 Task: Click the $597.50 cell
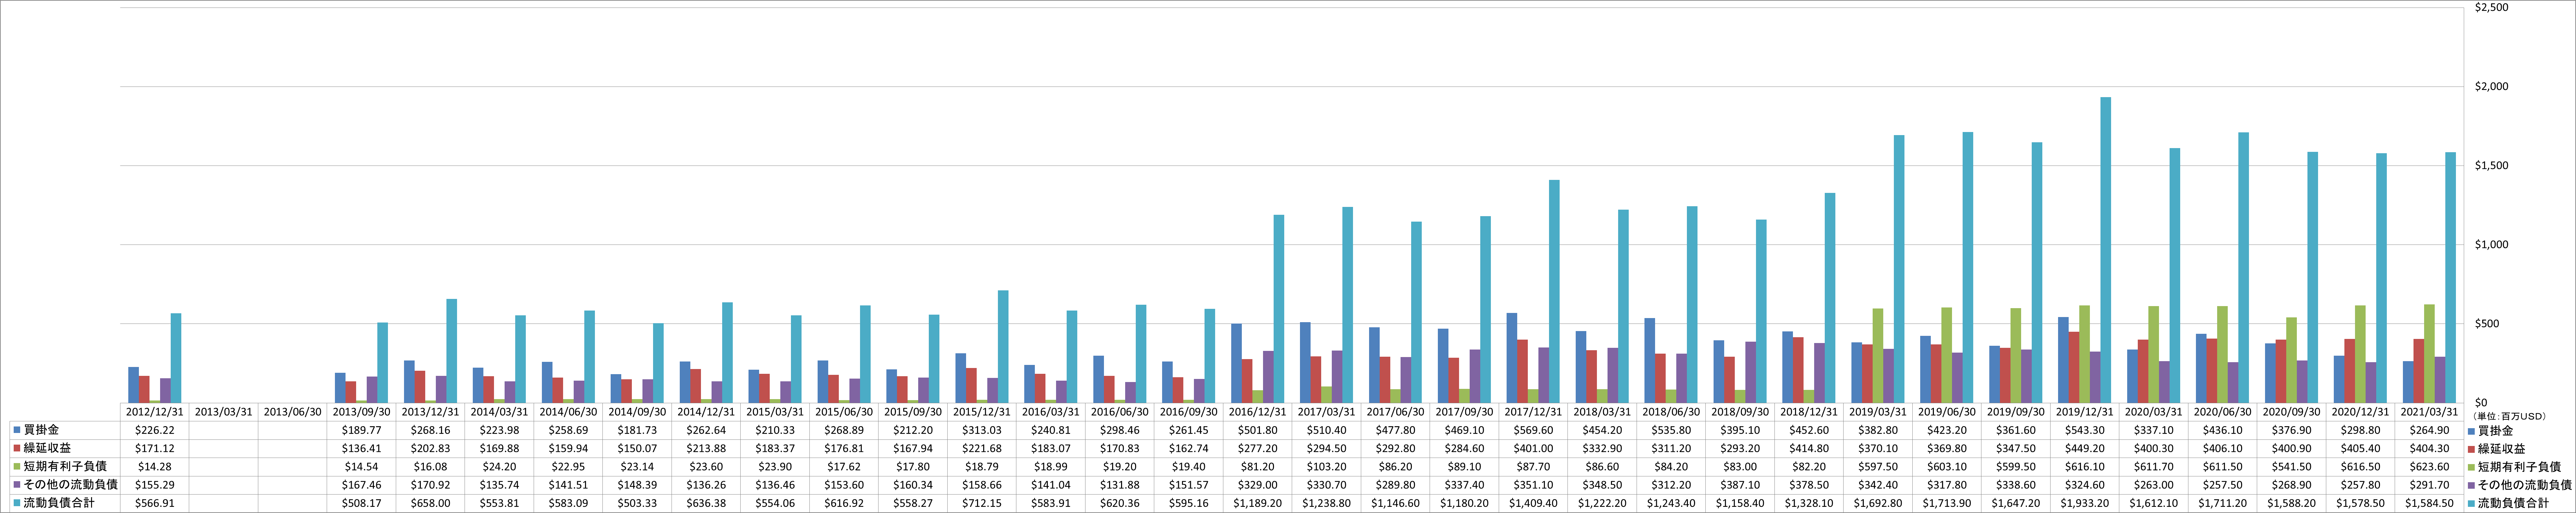click(1878, 466)
